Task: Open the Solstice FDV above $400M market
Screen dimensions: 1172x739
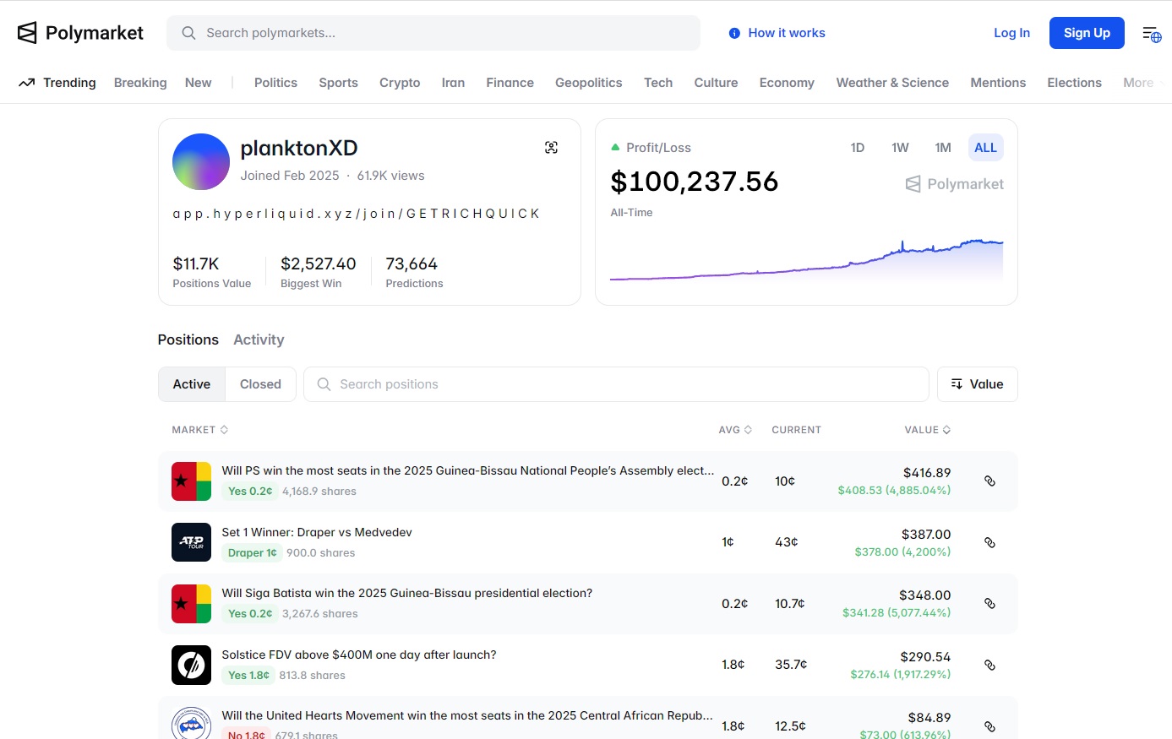Action: tap(359, 655)
